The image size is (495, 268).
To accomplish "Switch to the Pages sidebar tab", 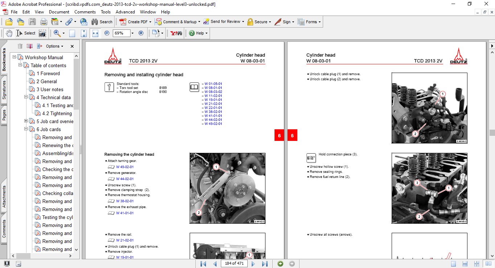I will click(x=4, y=115).
